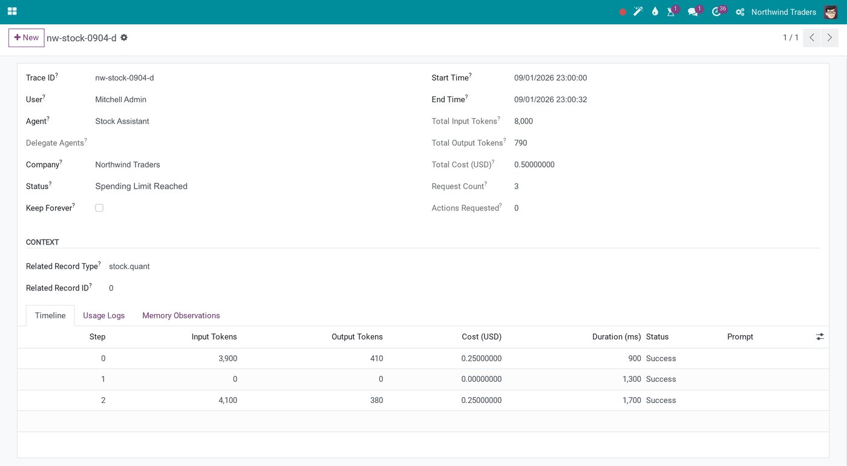This screenshot has width=847, height=466.
Task: Open timeline row with 3,900 input tokens
Action: [x=423, y=358]
